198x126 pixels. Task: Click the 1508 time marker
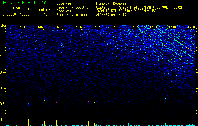tap(153, 27)
